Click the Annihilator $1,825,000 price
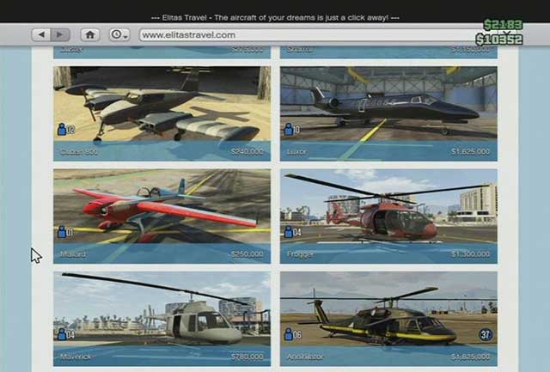 pyautogui.click(x=473, y=357)
